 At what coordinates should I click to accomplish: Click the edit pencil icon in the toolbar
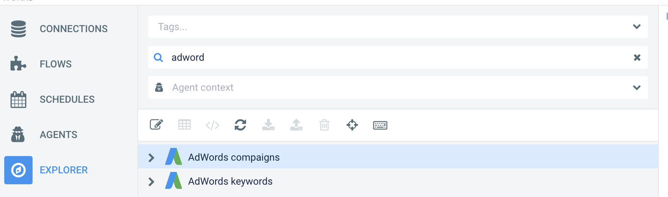(156, 125)
